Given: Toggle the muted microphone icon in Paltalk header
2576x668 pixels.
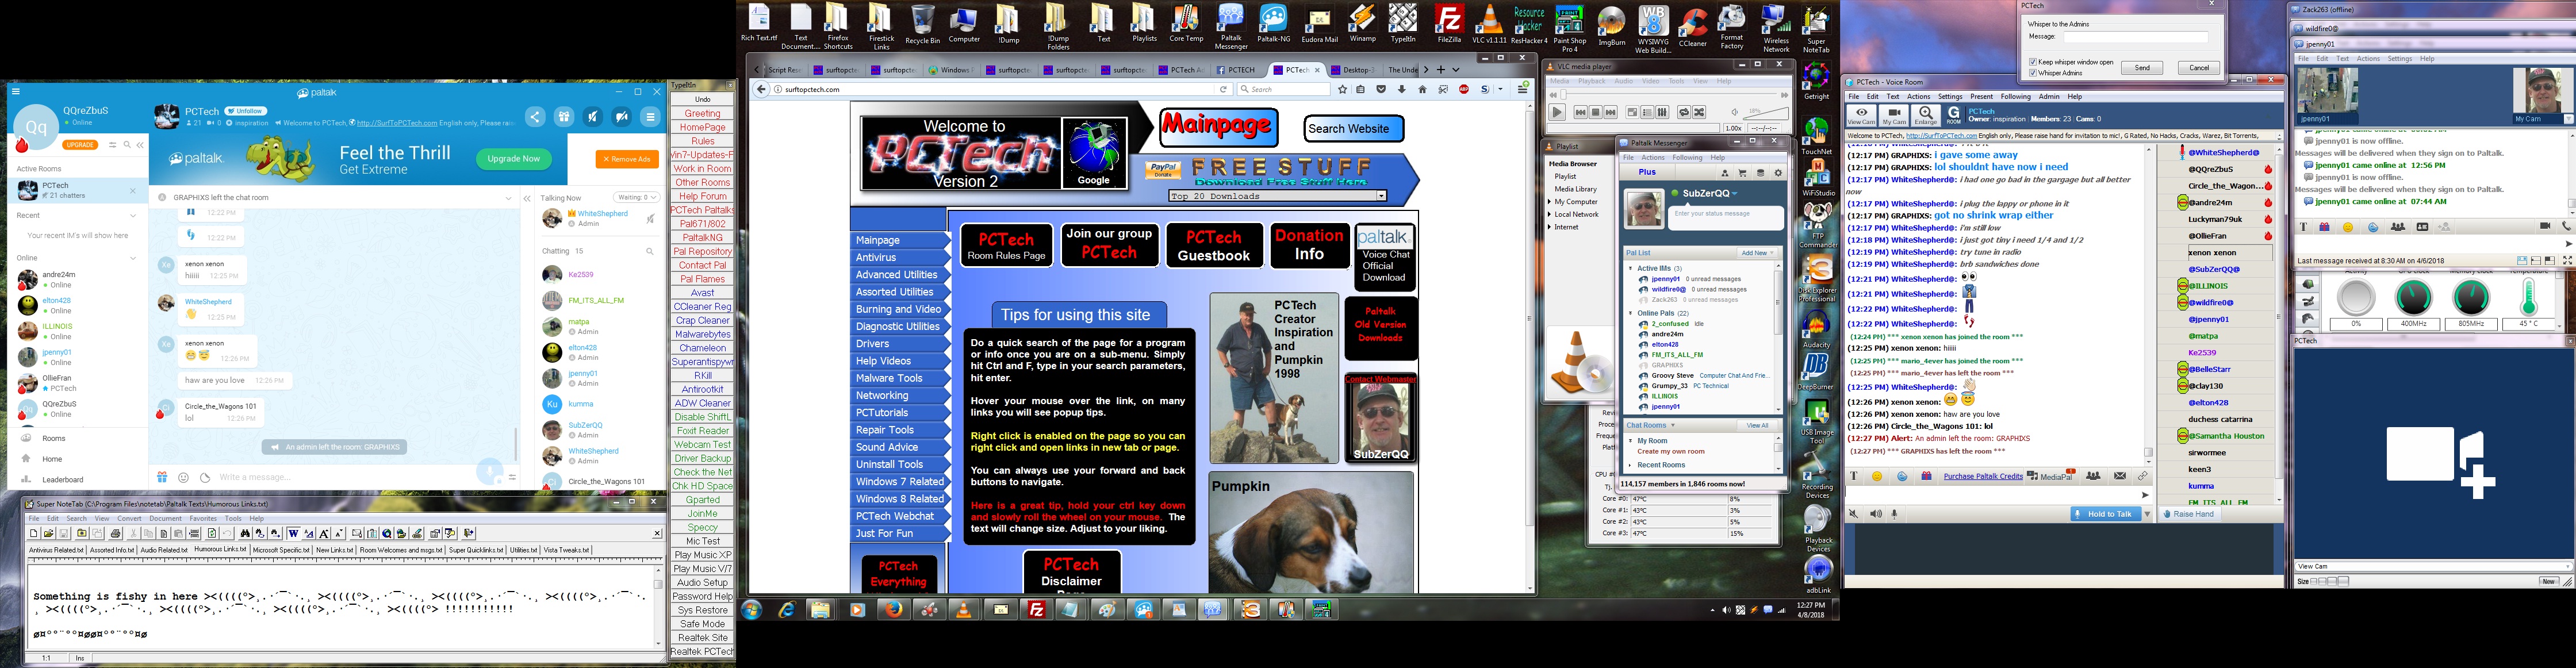Looking at the screenshot, I should pyautogui.click(x=593, y=117).
